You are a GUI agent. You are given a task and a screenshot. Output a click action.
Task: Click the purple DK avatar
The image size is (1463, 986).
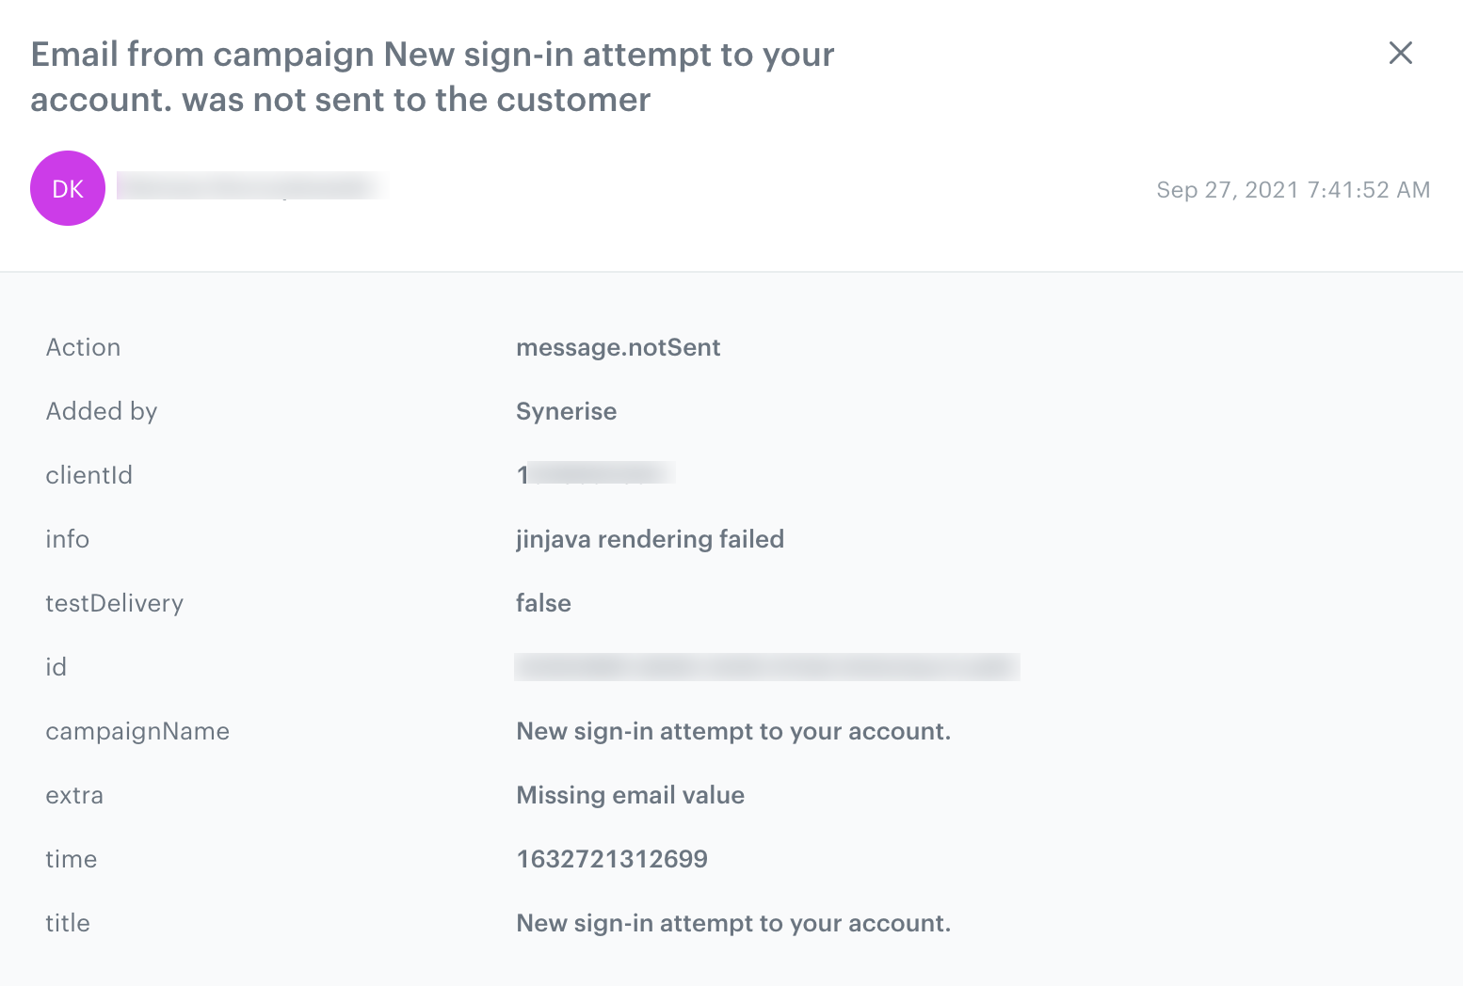pos(68,188)
